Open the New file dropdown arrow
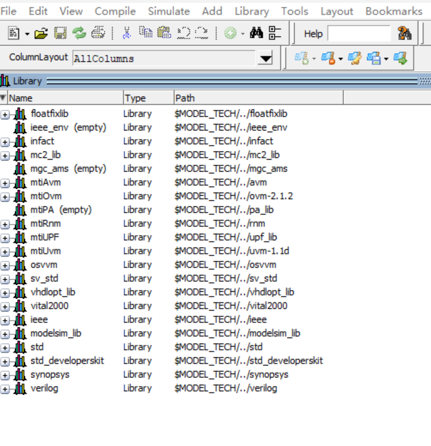Viewport: 431px width, 446px height. click(x=27, y=34)
